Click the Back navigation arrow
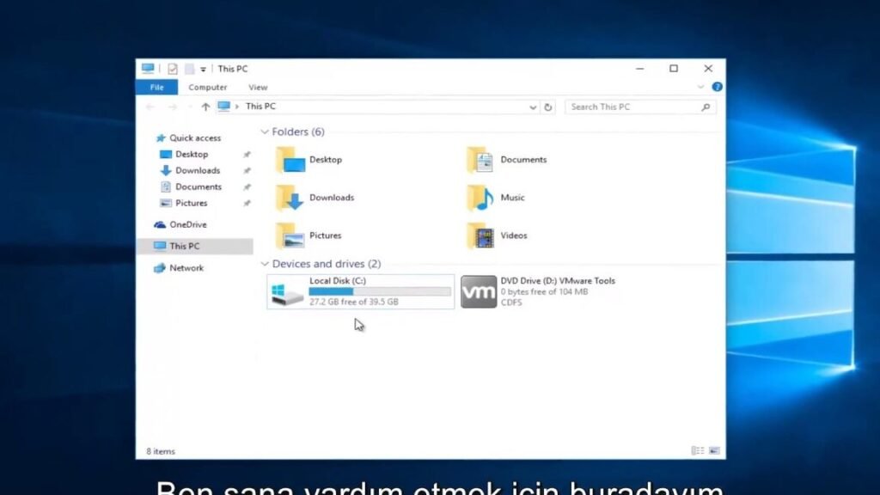The image size is (880, 495). point(150,107)
